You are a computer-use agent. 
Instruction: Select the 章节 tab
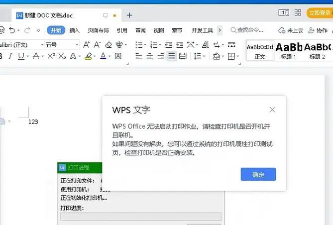[x=177, y=30]
